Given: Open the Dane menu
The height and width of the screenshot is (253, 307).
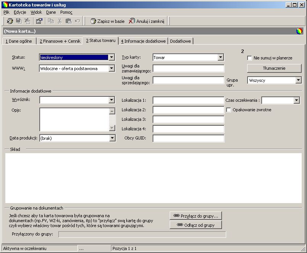Looking at the screenshot, I should pos(51,12).
